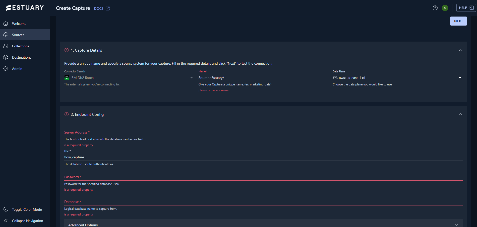Go to the Welcome page

coord(19,24)
